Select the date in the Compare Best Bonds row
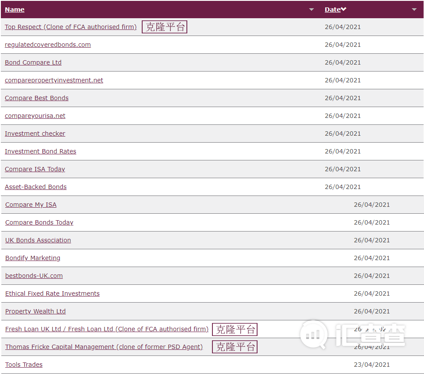 point(342,98)
